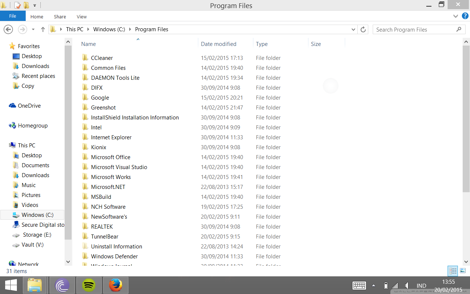
Task: Open the CCleaner folder icon
Action: point(85,58)
